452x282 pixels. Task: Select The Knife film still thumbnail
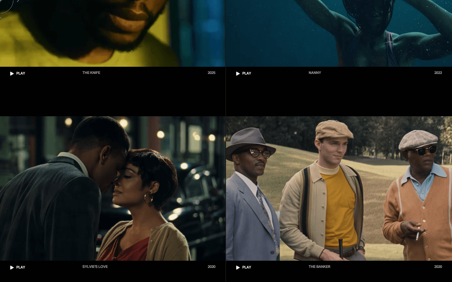tap(113, 33)
